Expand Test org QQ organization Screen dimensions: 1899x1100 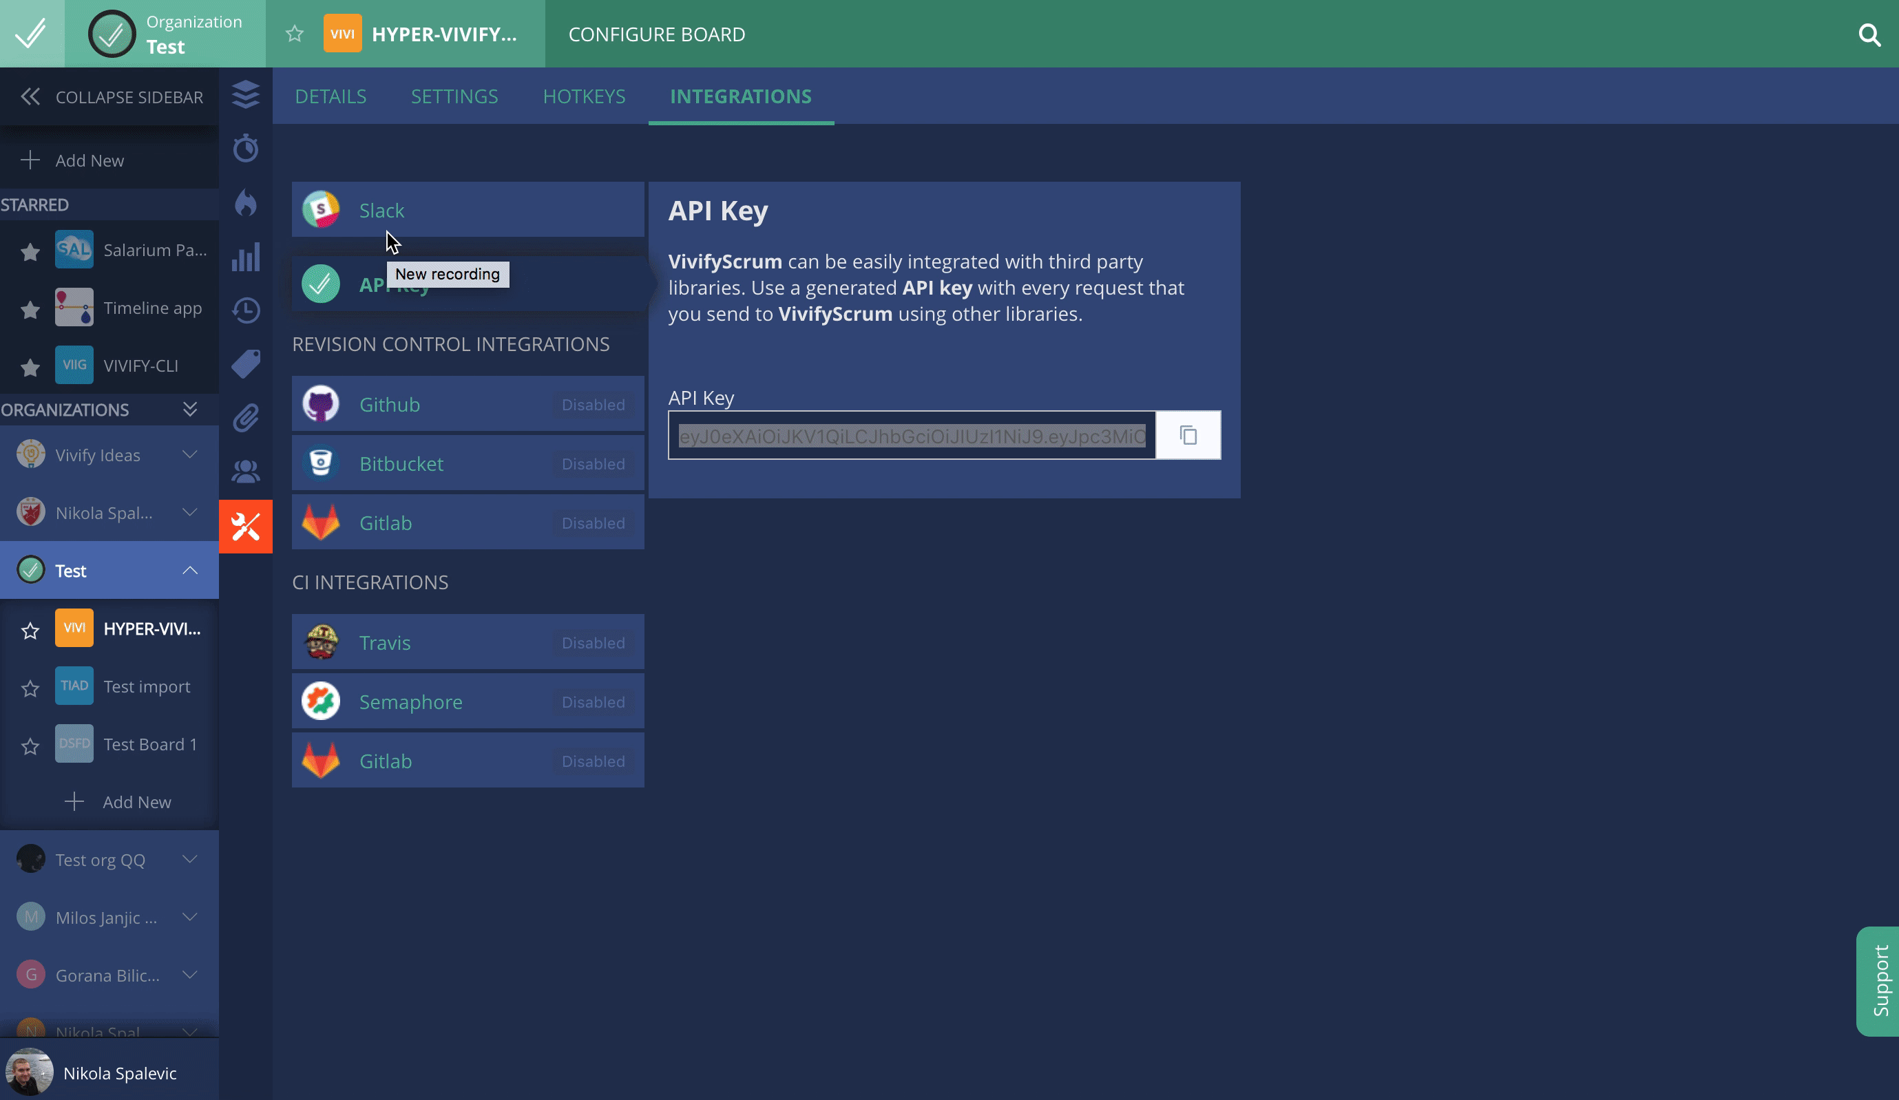click(x=190, y=859)
